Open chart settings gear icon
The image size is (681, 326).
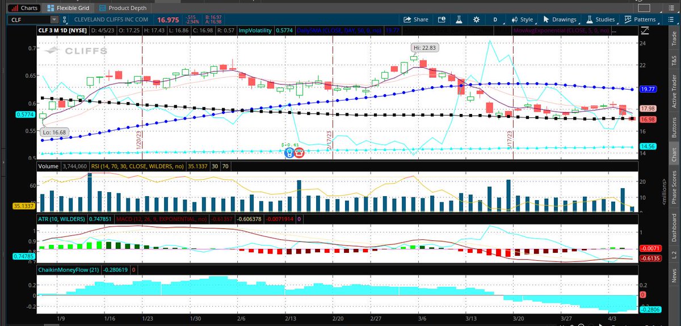click(x=476, y=19)
